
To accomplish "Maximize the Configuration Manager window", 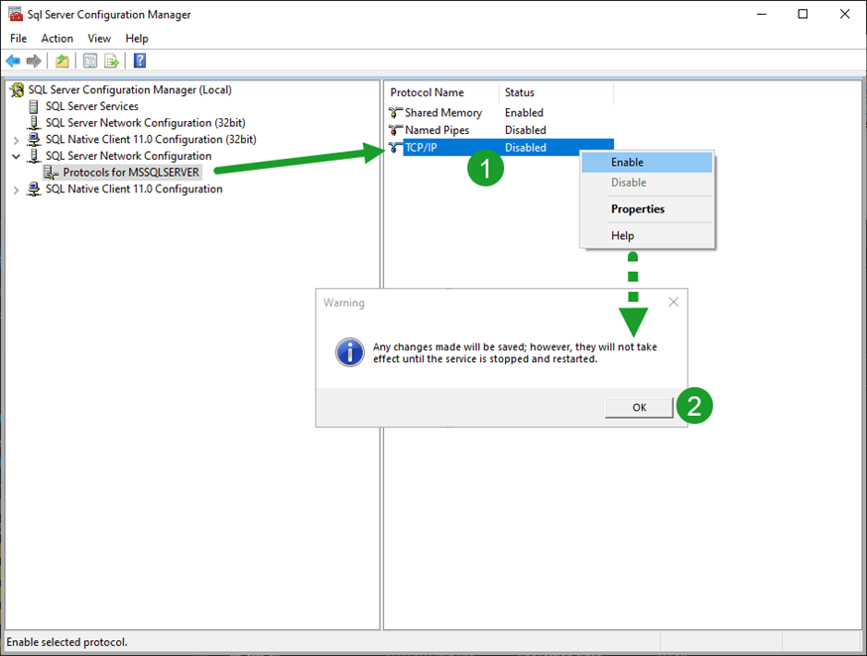I will tap(803, 14).
